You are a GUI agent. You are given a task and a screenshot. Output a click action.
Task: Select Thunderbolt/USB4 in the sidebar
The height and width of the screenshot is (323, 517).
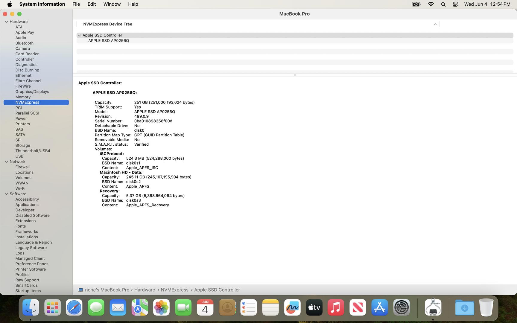point(33,151)
